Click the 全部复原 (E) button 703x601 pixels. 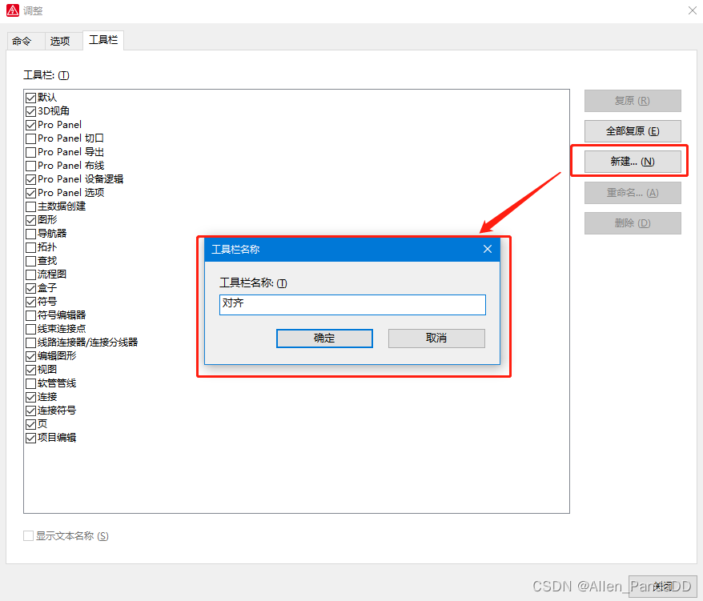(633, 131)
